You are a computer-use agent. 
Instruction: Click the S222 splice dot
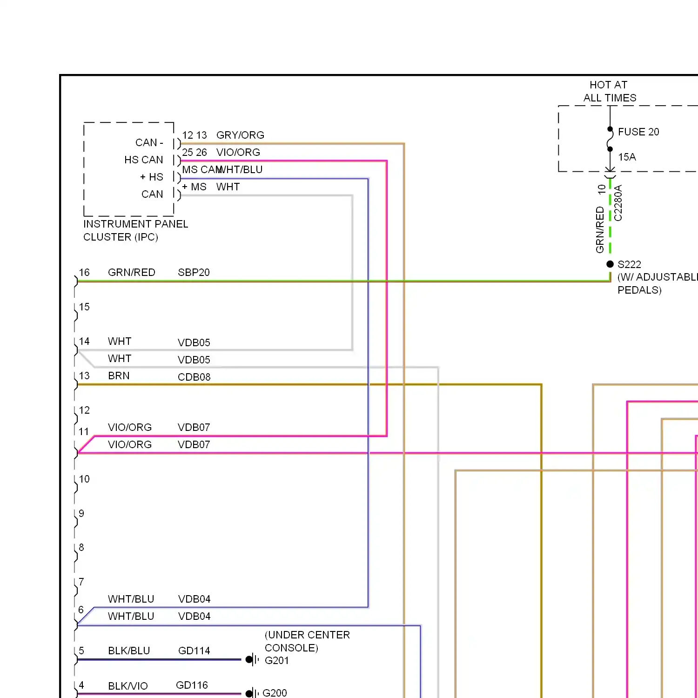point(610,264)
